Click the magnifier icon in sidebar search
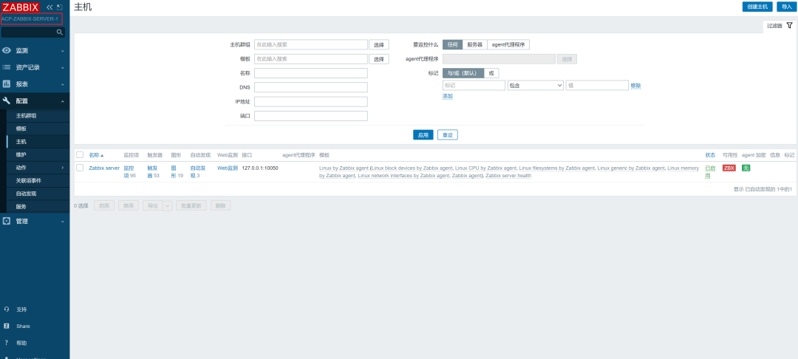 60,32
